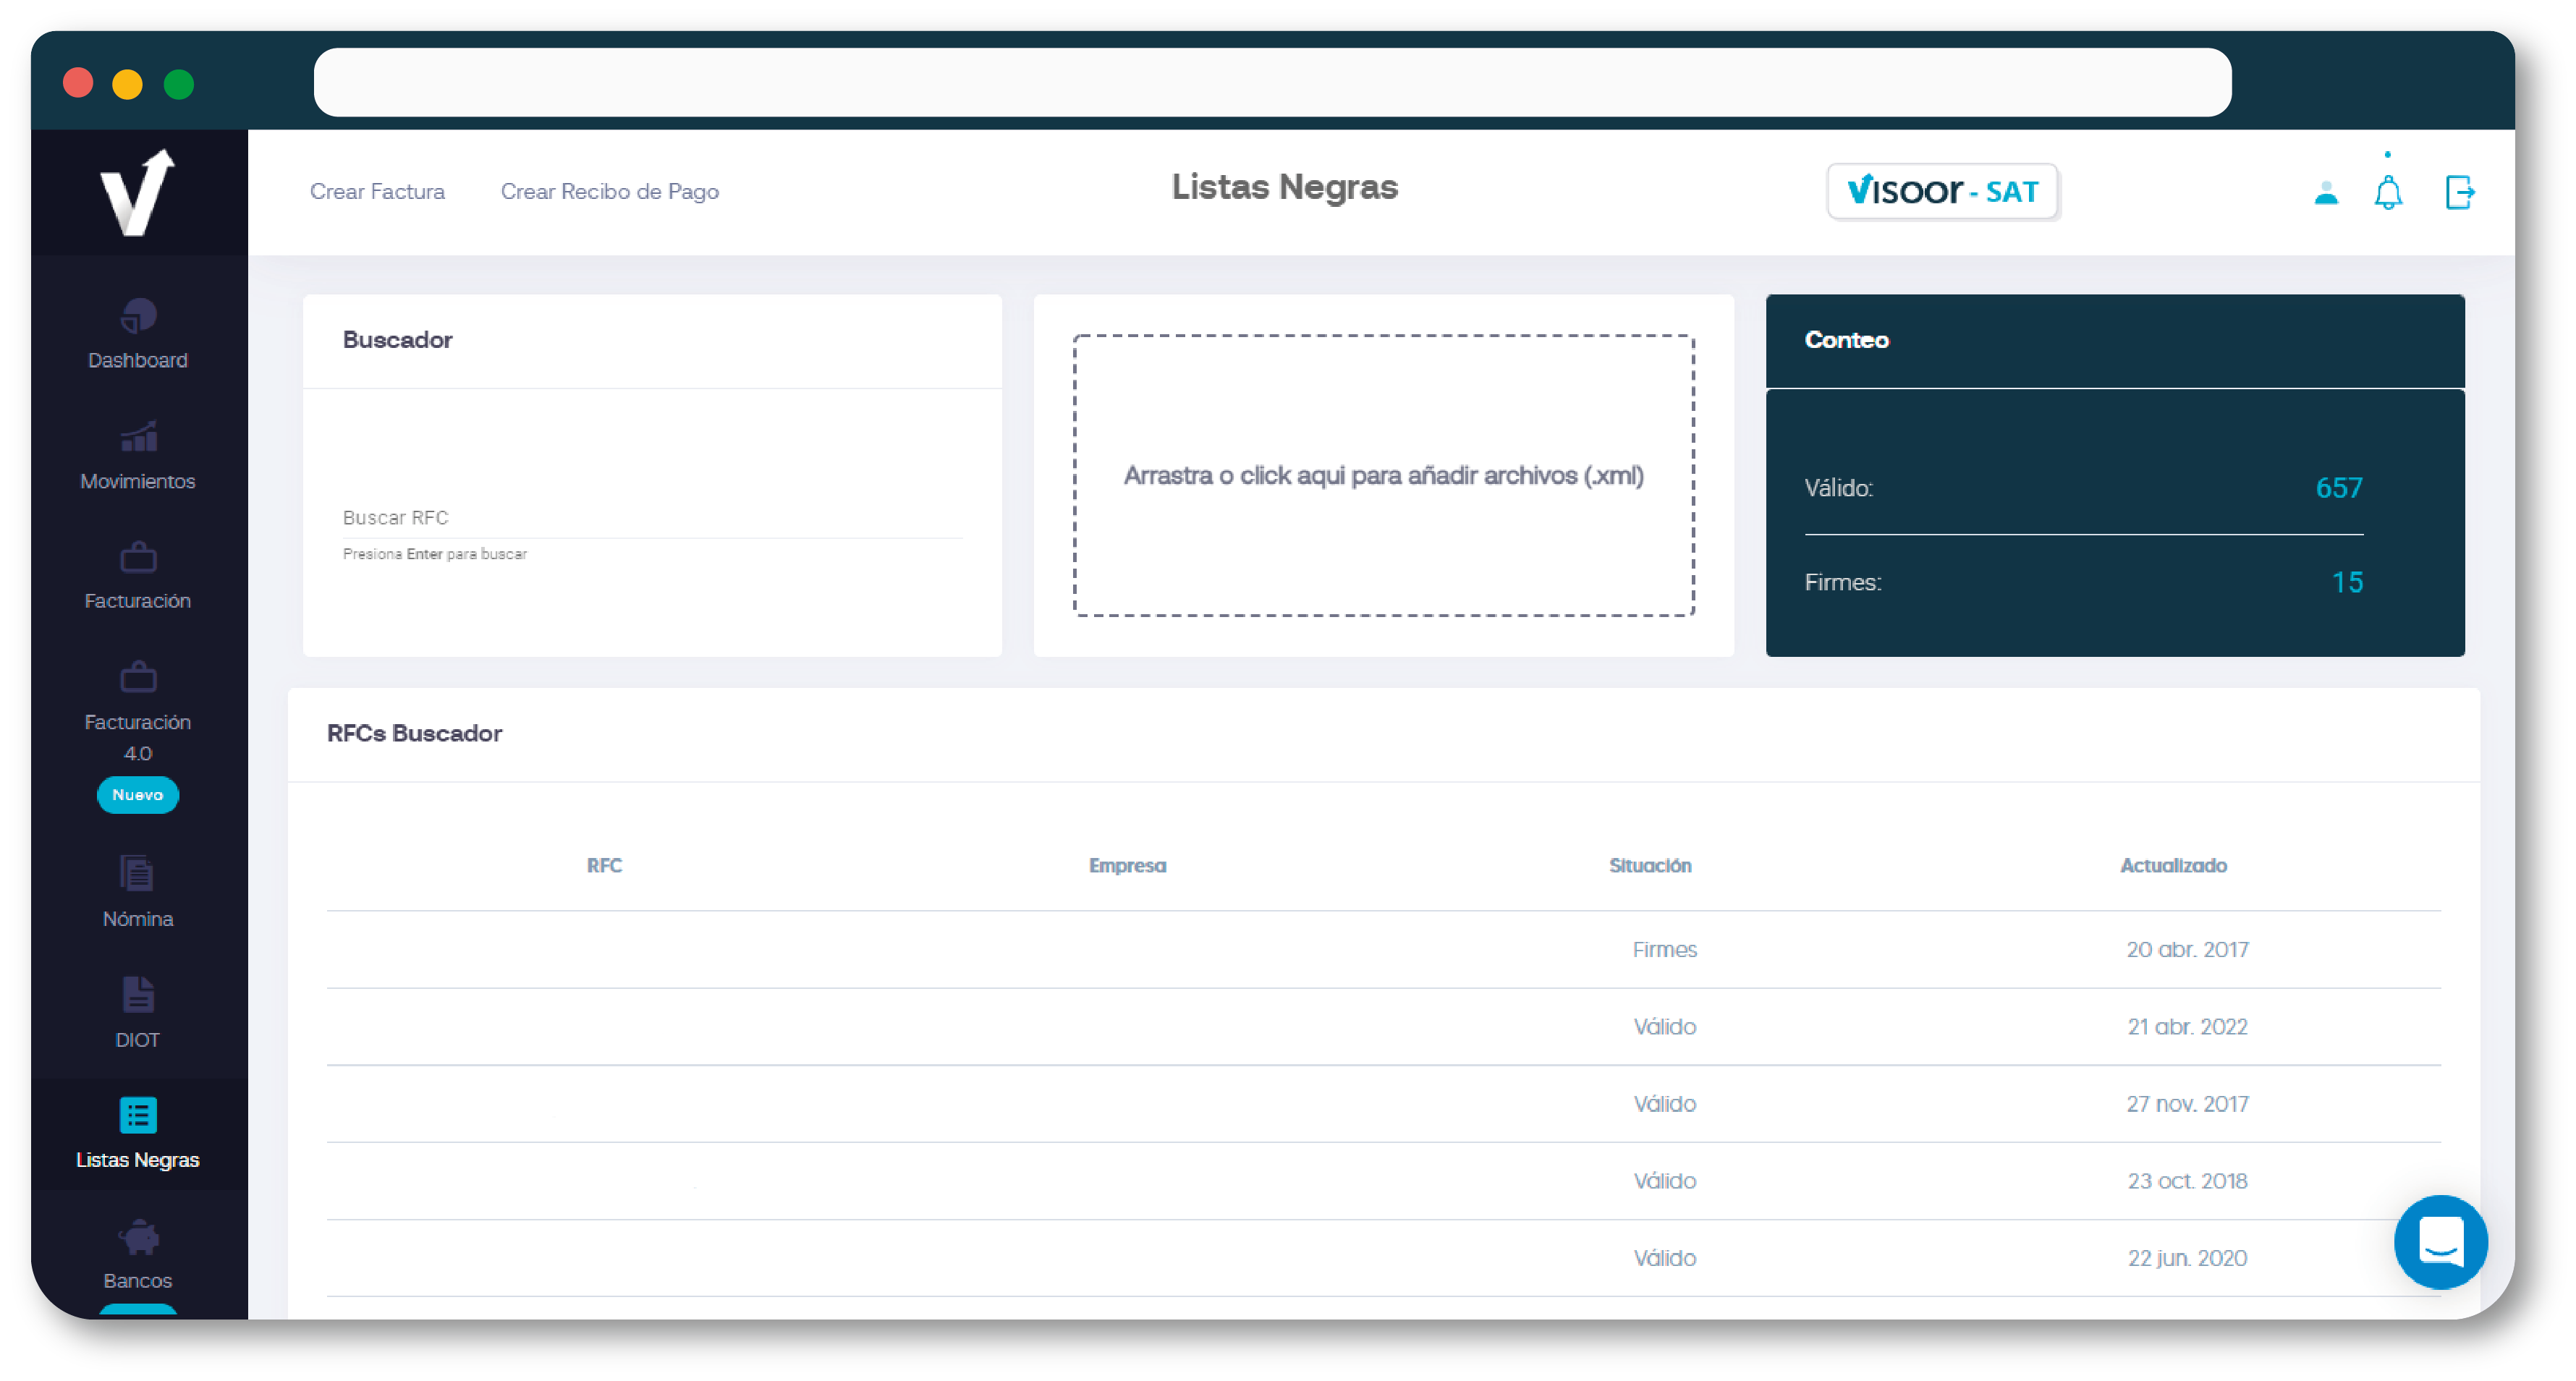The image size is (2576, 1381).
Task: Select the Facturación briefcase icon
Action: (x=138, y=557)
